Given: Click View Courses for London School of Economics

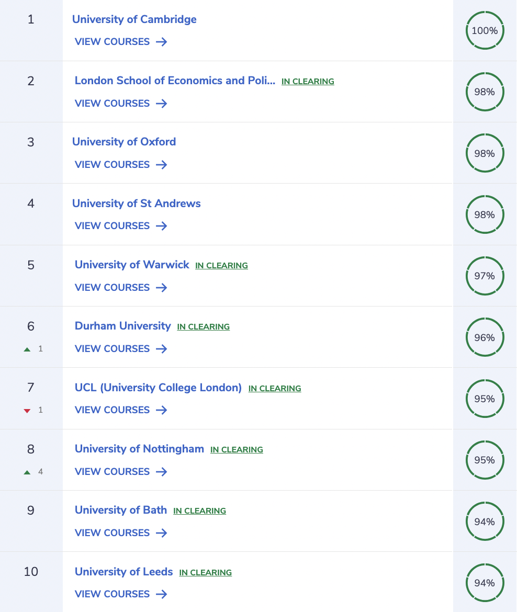Looking at the screenshot, I should [121, 104].
